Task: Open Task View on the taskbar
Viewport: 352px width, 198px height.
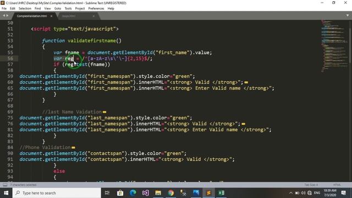Action: [x=107, y=193]
